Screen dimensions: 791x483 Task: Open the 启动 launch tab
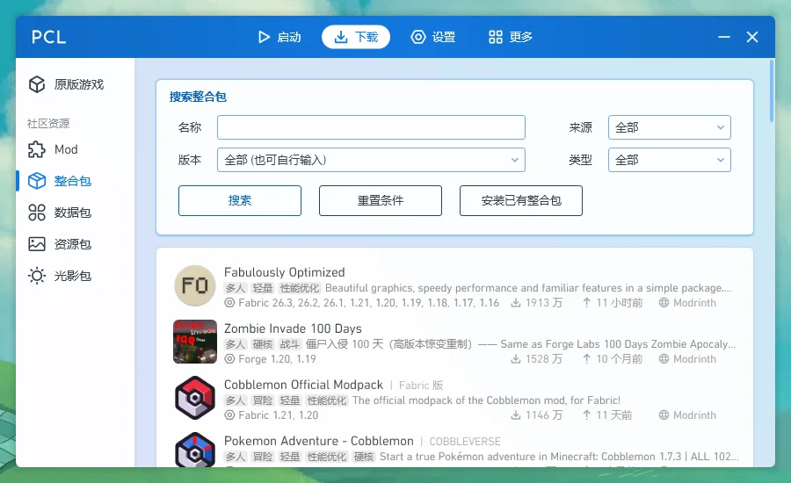pos(279,37)
